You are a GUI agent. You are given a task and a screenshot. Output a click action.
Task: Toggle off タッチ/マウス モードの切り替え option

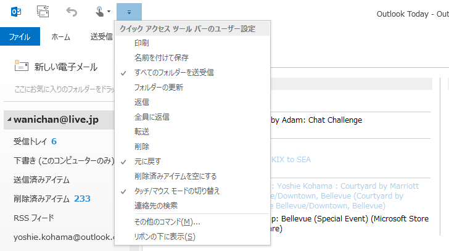177,191
